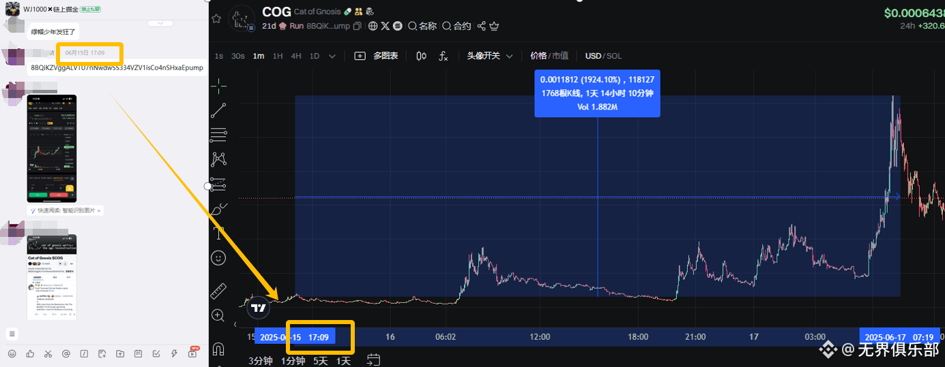Image resolution: width=945 pixels, height=367 pixels.
Task: Click the lightning bolt quick action icon
Action: 174,353
